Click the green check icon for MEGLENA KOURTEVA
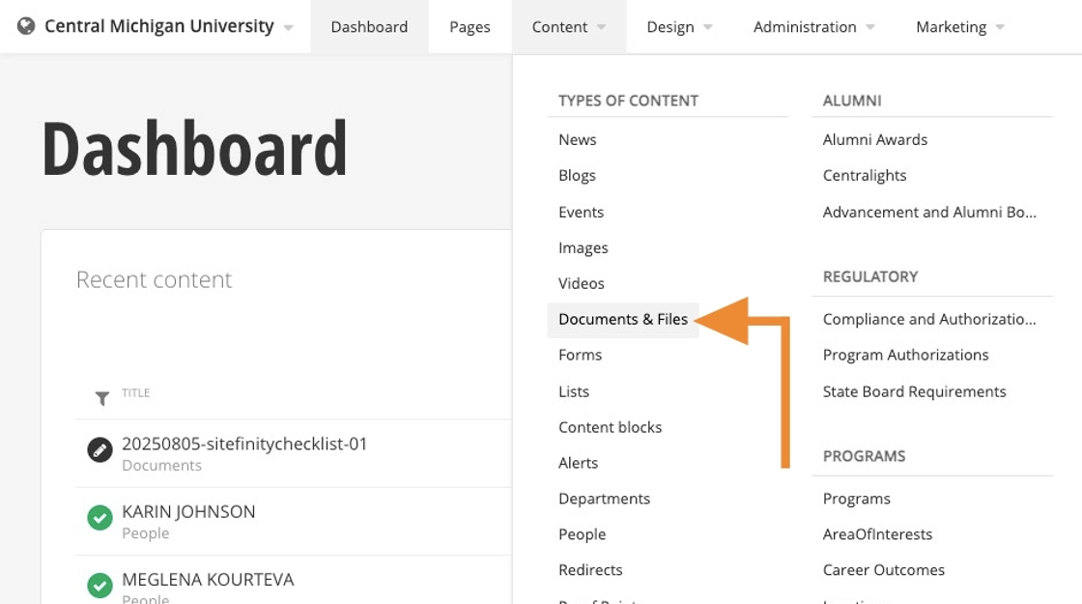1082x604 pixels. coord(100,586)
